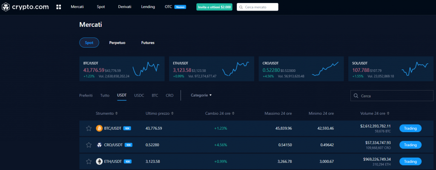Sort by Strumento column arrows
The image size is (436, 170).
click(116, 113)
